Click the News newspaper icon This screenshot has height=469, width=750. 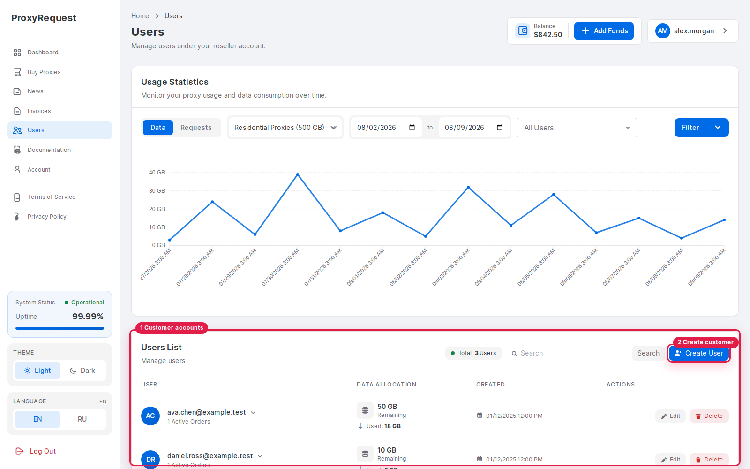tap(17, 91)
